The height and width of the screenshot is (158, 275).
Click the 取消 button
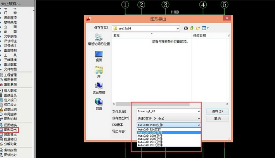pos(218,118)
